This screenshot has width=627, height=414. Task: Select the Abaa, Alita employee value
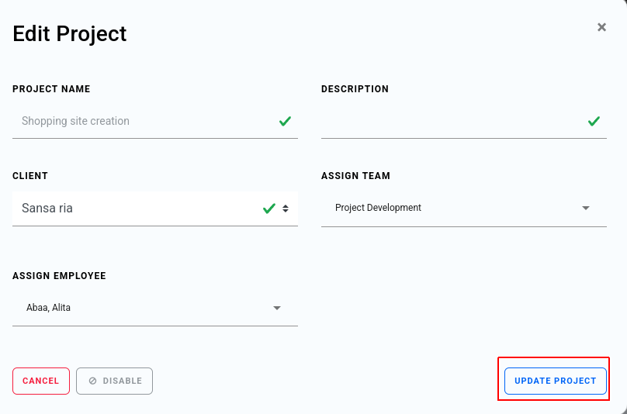(x=48, y=308)
